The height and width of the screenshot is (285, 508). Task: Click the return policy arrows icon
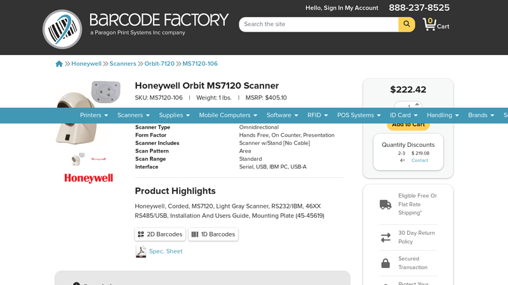[385, 237]
